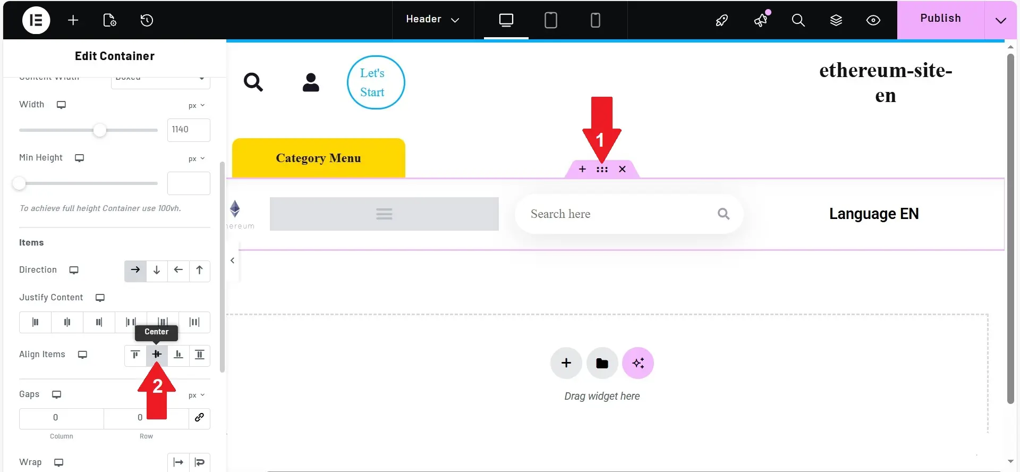The height and width of the screenshot is (472, 1020).
Task: Toggle Wrap responsive device icon
Action: coord(59,462)
